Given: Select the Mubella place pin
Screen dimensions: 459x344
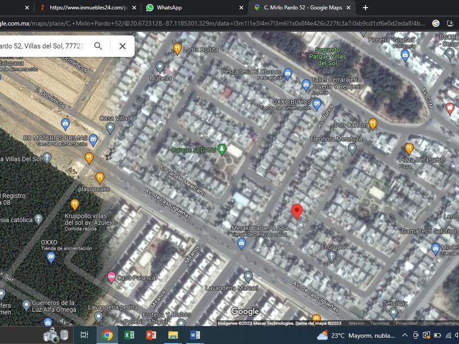Looking at the screenshot, I should [x=160, y=67].
